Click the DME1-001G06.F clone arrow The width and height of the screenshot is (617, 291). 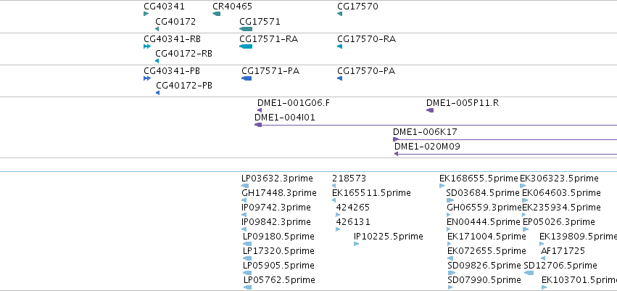pyautogui.click(x=260, y=110)
